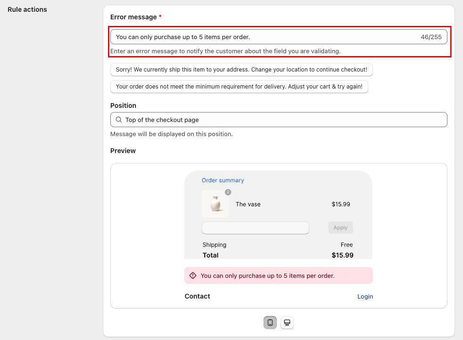The width and height of the screenshot is (463, 340).
Task: Click 'The vase' product name
Action: tap(248, 204)
